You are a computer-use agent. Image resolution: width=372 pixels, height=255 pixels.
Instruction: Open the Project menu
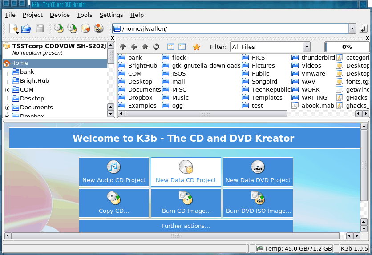pos(32,15)
